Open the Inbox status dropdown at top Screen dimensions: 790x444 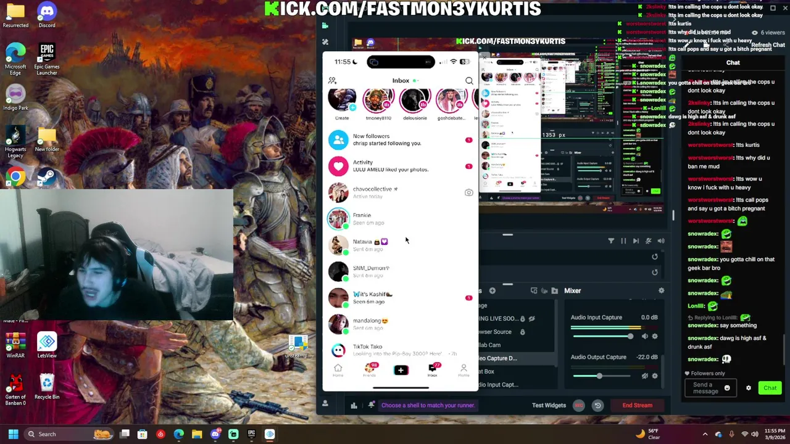[405, 81]
